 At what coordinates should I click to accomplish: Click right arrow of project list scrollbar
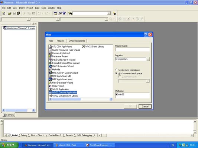click(x=111, y=99)
